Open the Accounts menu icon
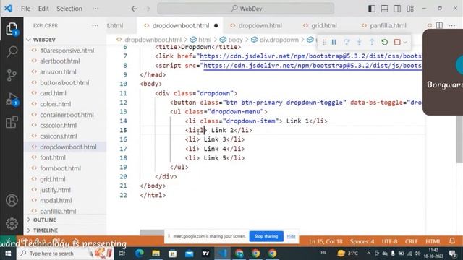Screen dimensions: 463x260 [x=12, y=201]
